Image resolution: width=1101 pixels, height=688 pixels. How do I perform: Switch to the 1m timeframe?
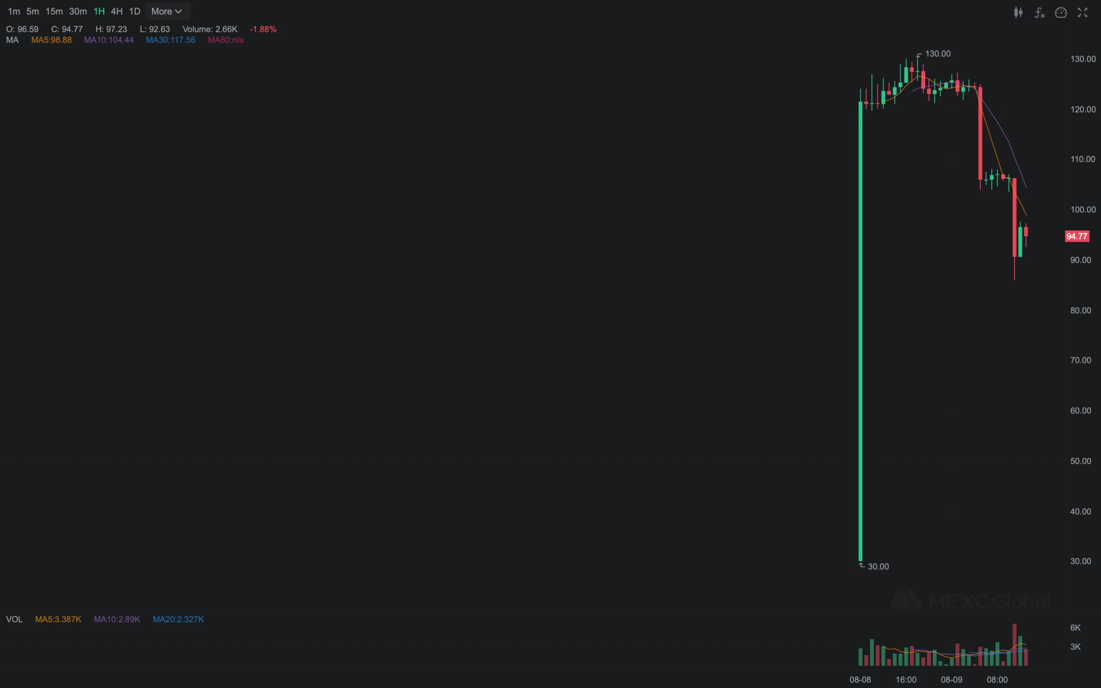coord(14,11)
